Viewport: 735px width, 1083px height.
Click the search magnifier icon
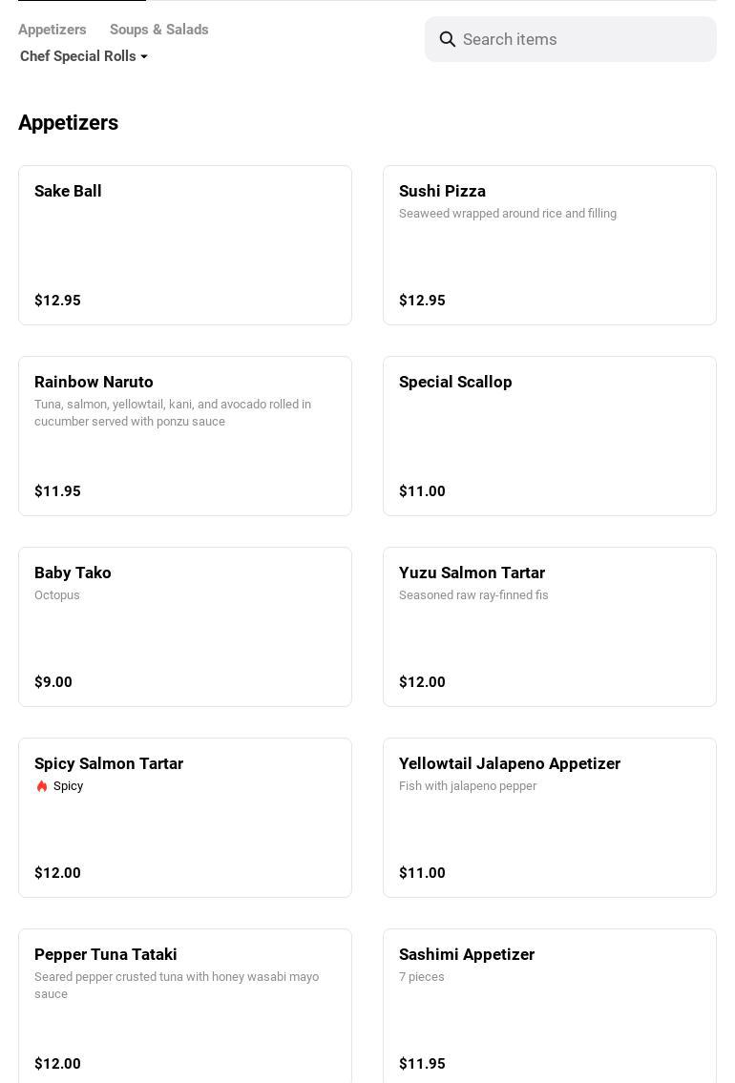pyautogui.click(x=447, y=39)
